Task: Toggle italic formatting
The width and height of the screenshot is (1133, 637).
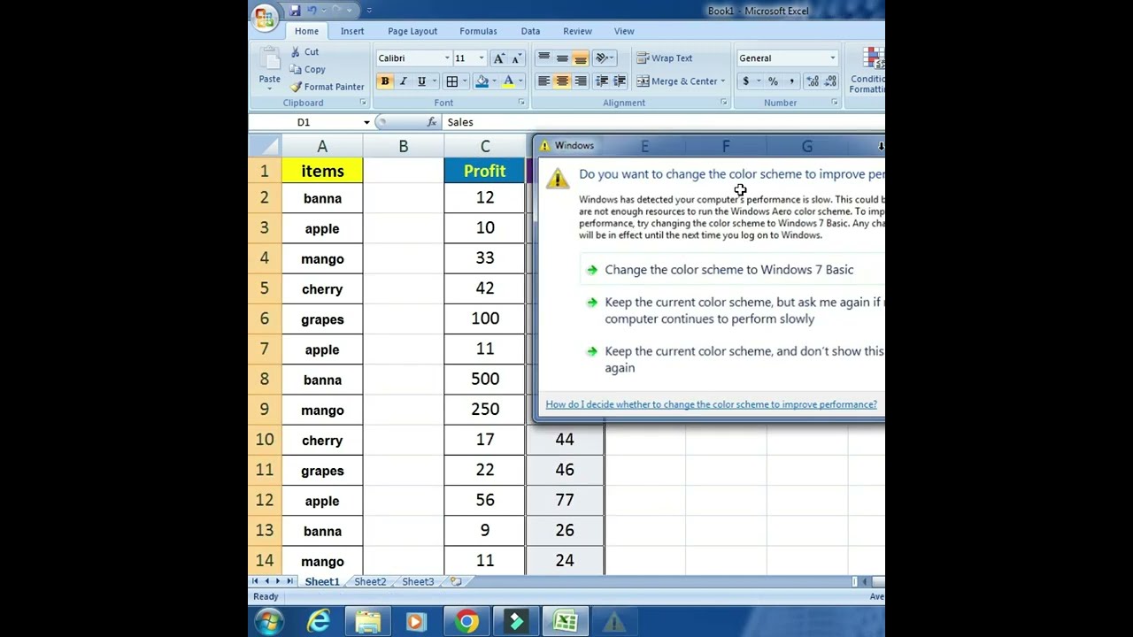Action: 403,81
